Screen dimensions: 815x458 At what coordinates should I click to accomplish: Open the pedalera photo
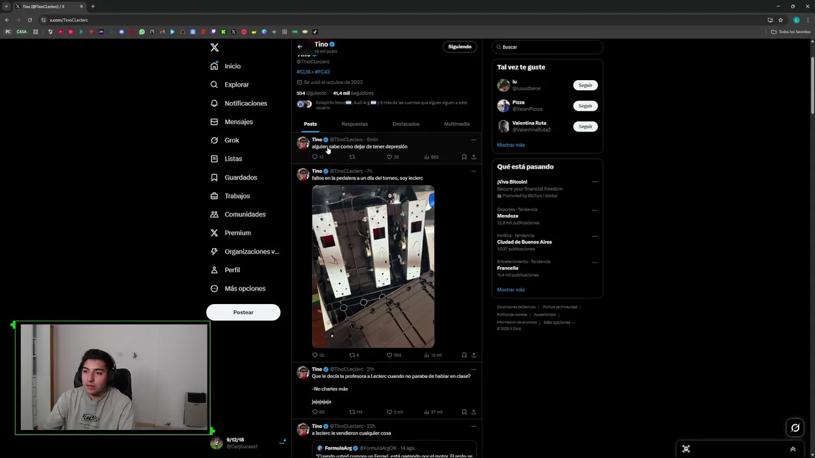[373, 267]
